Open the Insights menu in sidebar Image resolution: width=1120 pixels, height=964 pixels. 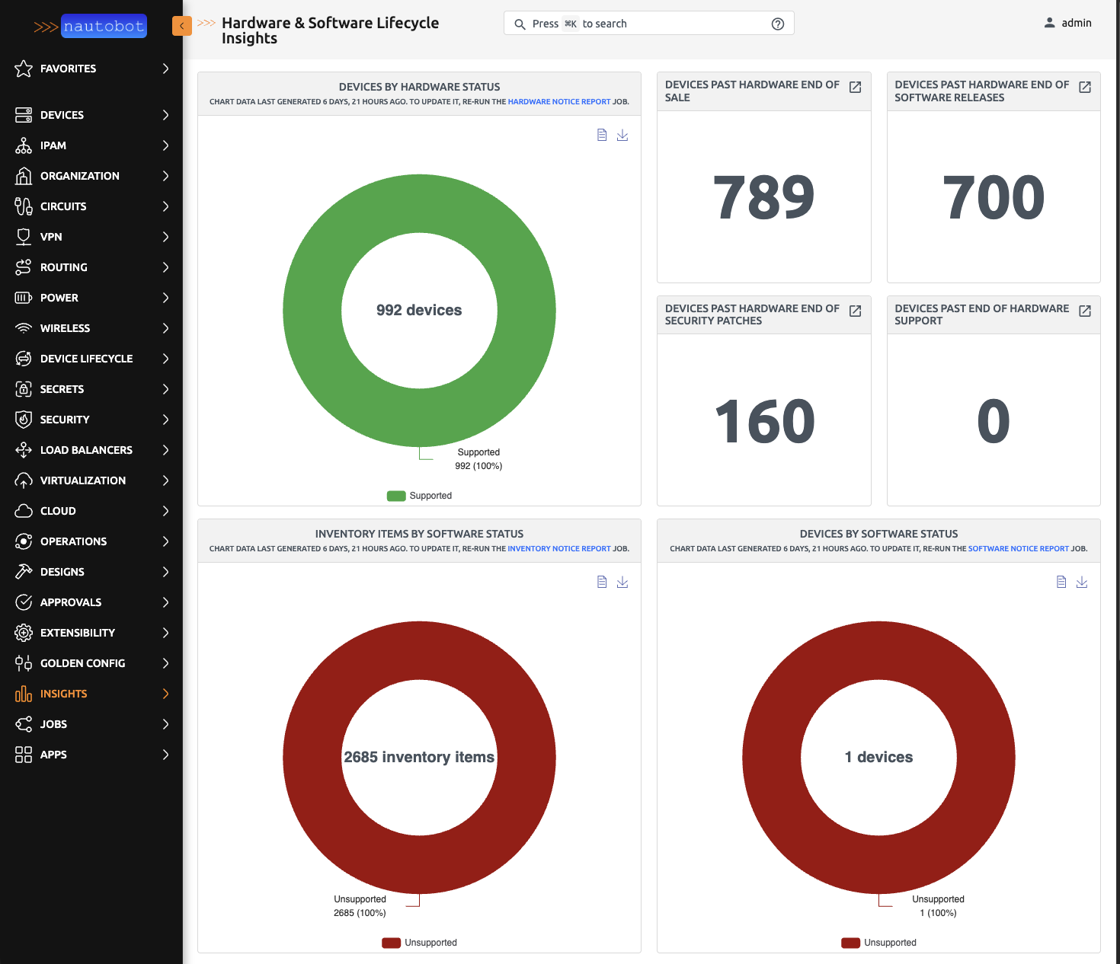click(x=64, y=694)
